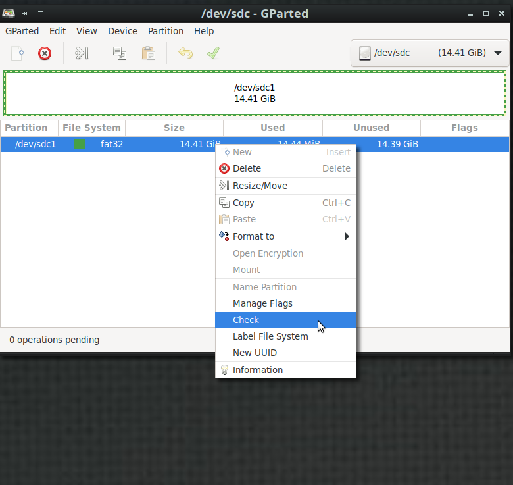Viewport: 513px width, 485px height.
Task: Click the Unused column header
Action: click(372, 128)
